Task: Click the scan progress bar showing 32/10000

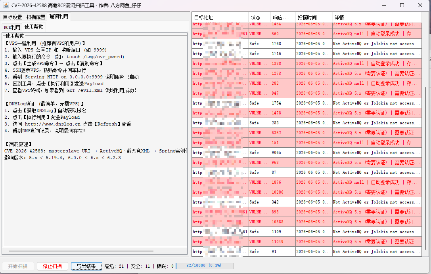Action: (x=205, y=266)
